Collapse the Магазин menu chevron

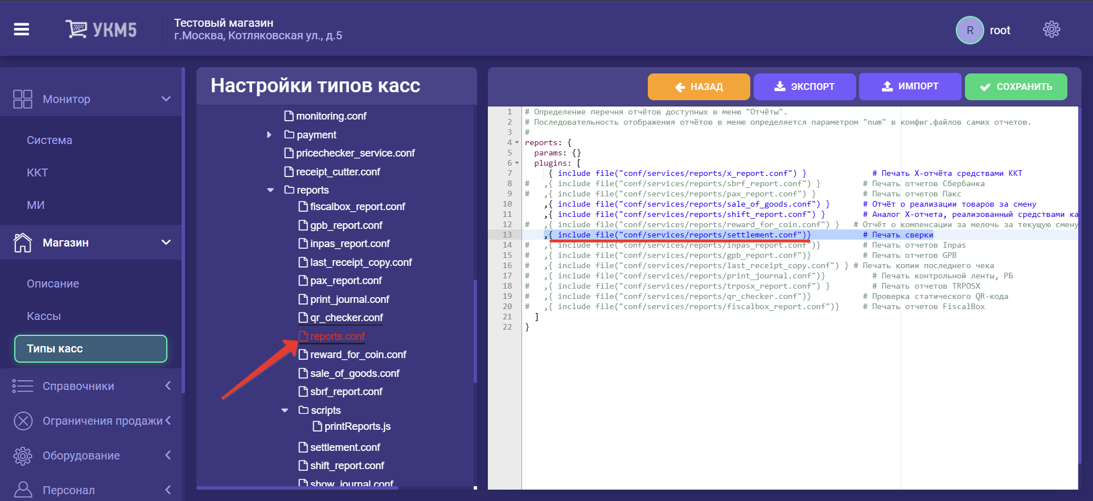coord(166,243)
